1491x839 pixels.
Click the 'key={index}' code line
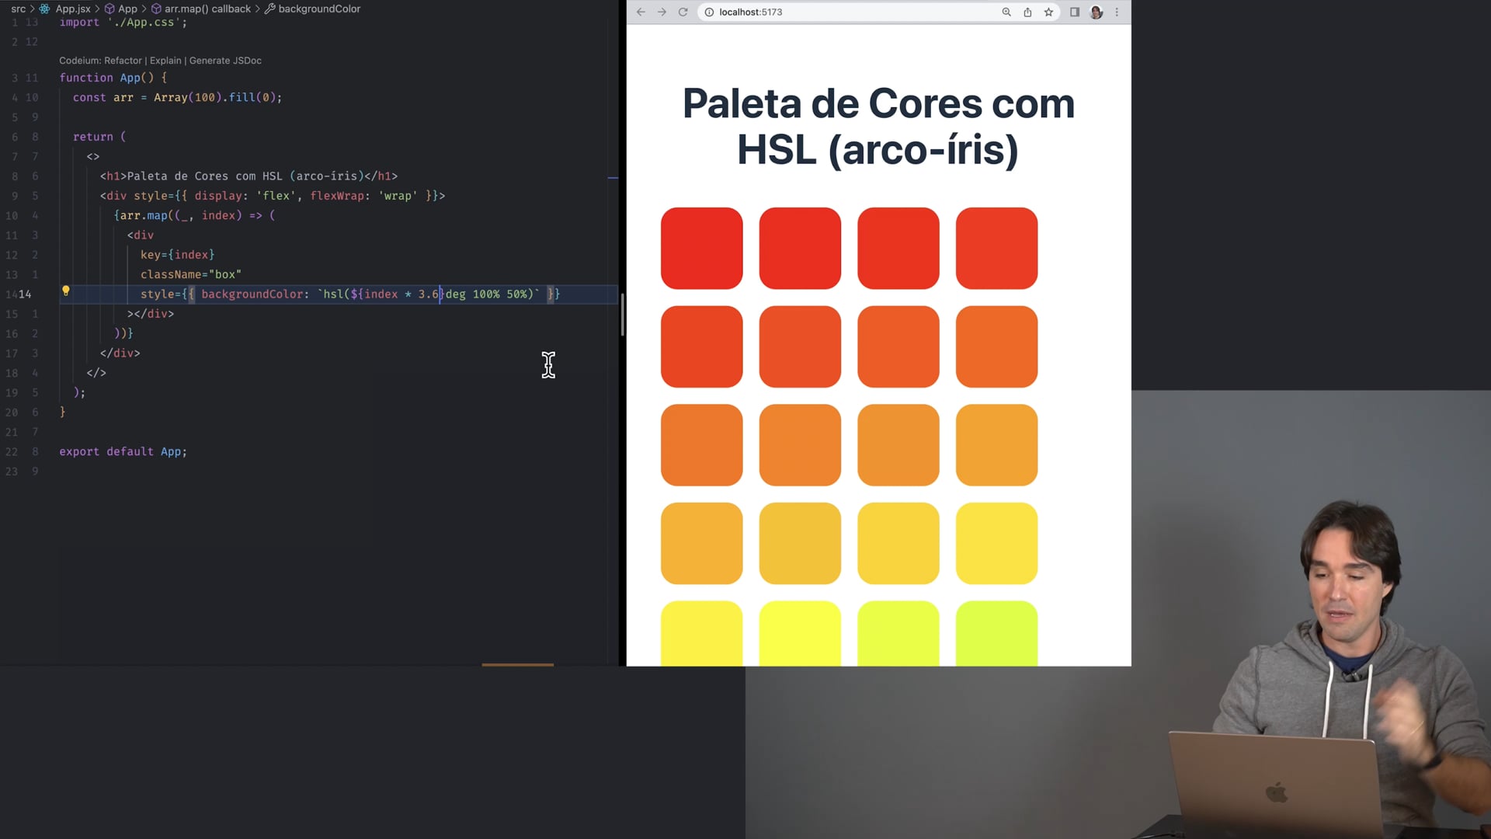178,255
